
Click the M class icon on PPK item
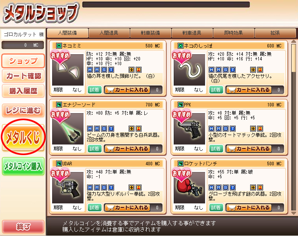point(218,129)
